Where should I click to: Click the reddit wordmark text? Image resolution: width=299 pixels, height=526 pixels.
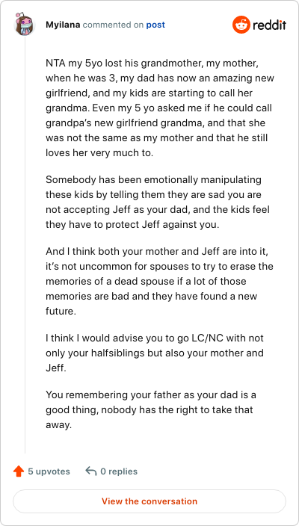tap(269, 25)
